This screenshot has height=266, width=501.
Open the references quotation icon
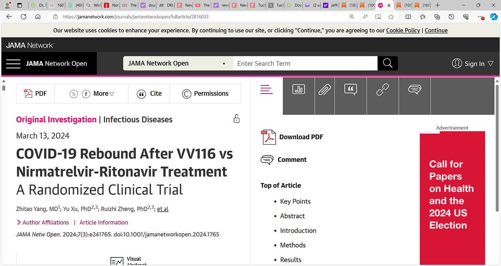click(x=350, y=90)
